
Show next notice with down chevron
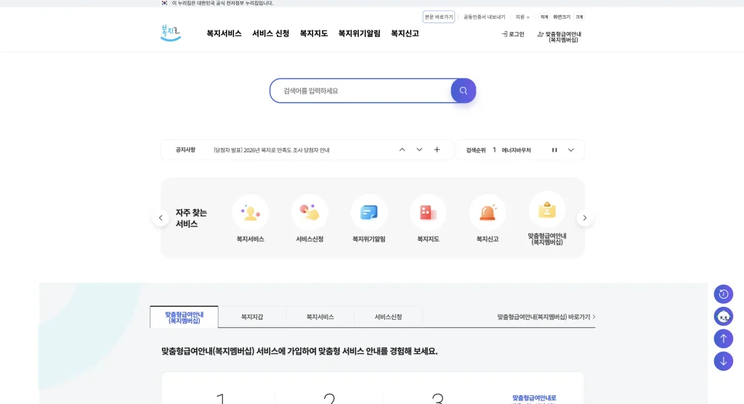419,149
